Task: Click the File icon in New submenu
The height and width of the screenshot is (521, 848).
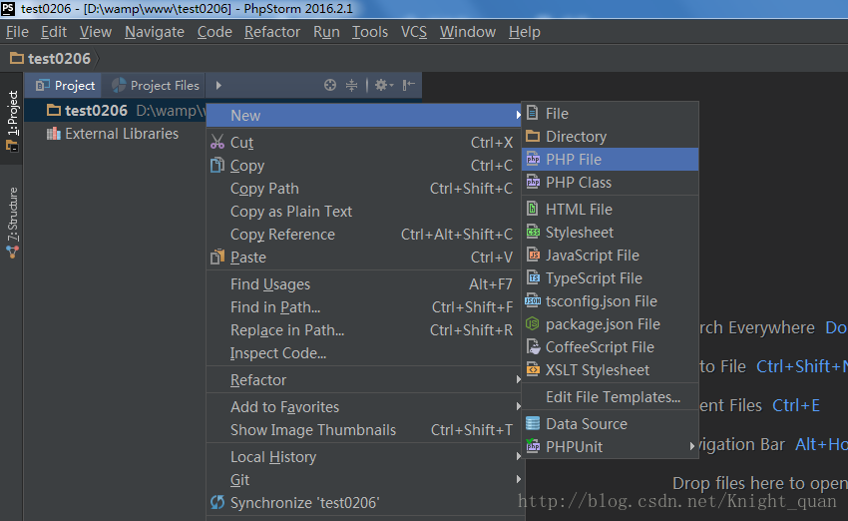Action: [x=533, y=113]
